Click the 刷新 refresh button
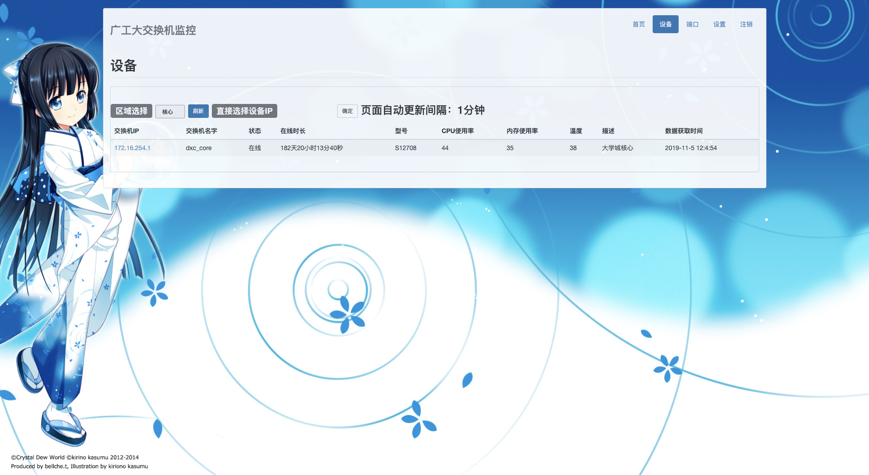 pyautogui.click(x=198, y=111)
